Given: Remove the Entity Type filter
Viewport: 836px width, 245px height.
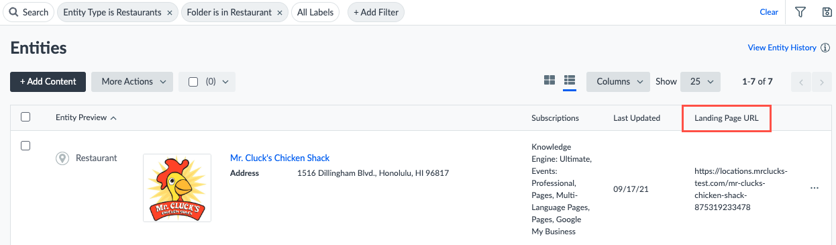Looking at the screenshot, I should point(169,12).
